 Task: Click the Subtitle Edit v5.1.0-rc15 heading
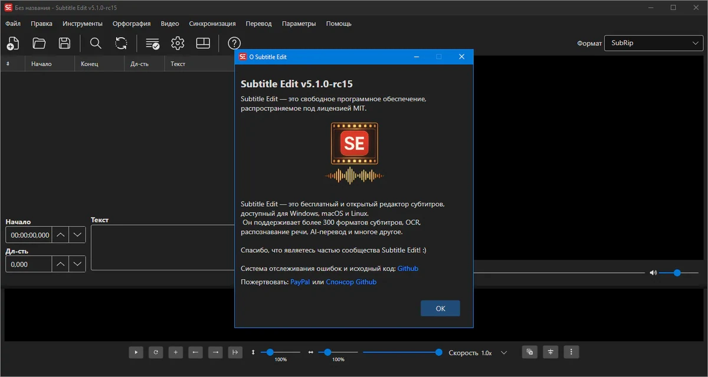(297, 84)
